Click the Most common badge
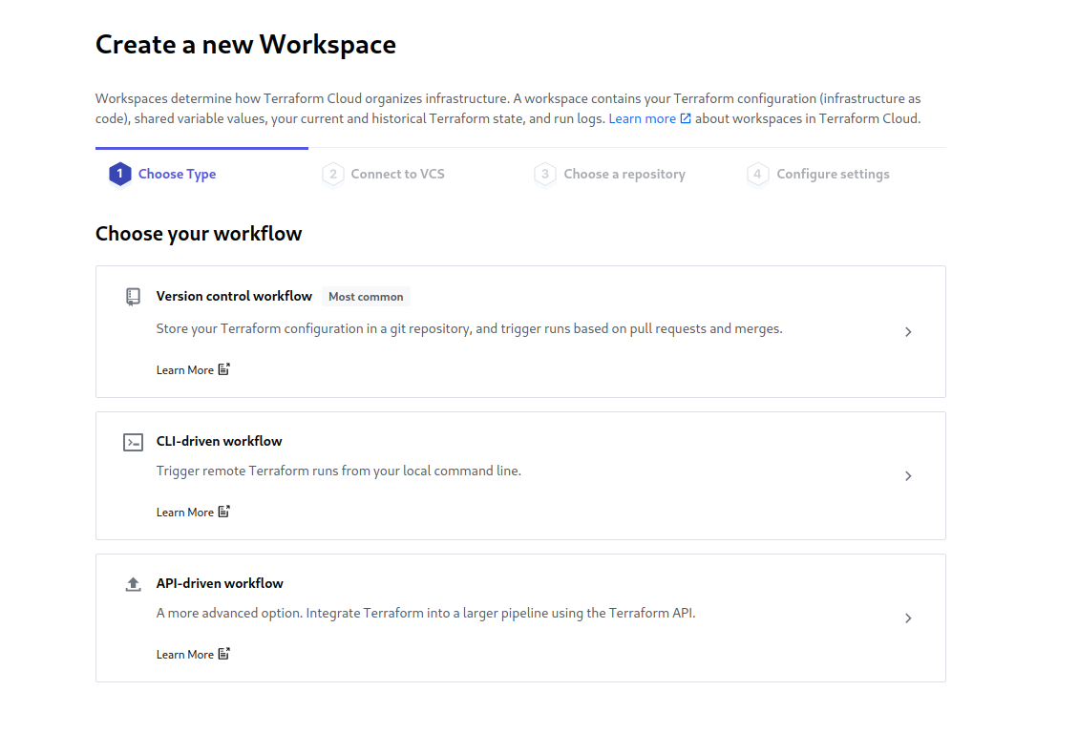The height and width of the screenshot is (754, 1079). click(366, 297)
